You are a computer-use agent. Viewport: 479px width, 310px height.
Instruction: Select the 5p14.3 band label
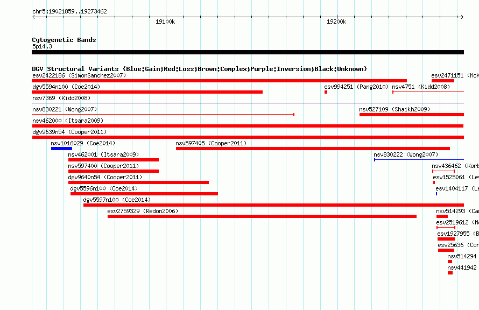coord(42,46)
